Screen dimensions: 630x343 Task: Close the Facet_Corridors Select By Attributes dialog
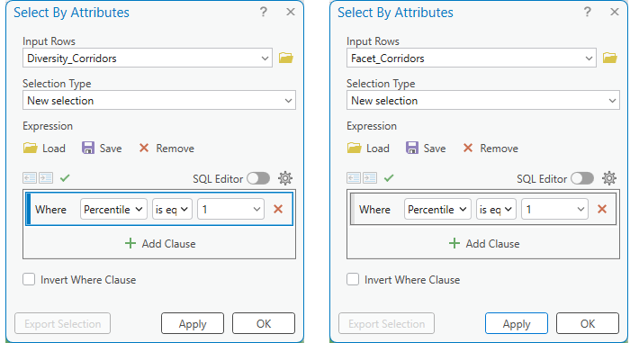pyautogui.click(x=615, y=12)
